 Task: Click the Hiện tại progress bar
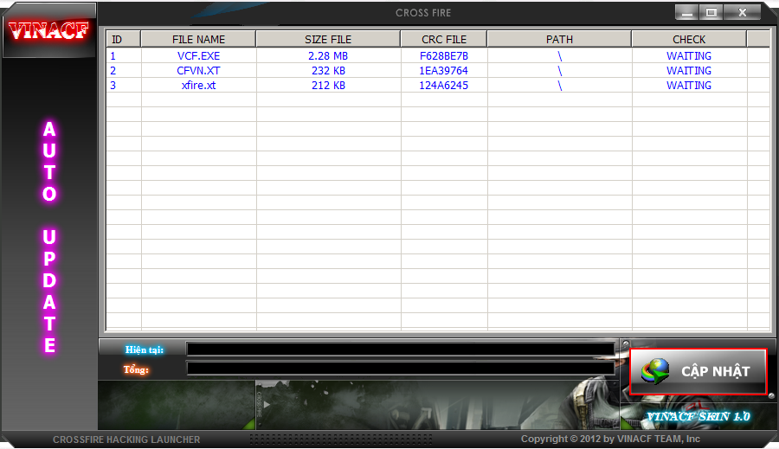(401, 350)
